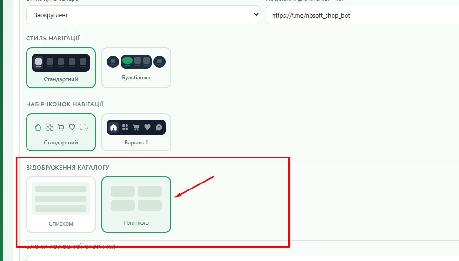This screenshot has width=459, height=261.
Task: Click the filled grid icon in Варіант 1
Action: [x=125, y=127]
